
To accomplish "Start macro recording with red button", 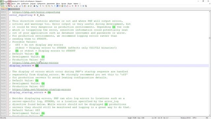I will coord(76,6).
